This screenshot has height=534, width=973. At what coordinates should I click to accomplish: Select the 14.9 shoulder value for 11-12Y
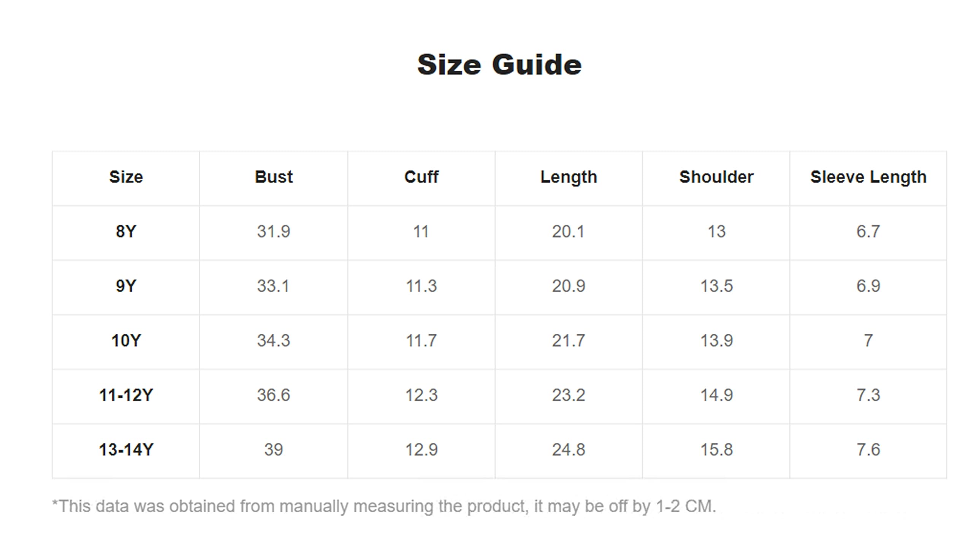click(716, 395)
